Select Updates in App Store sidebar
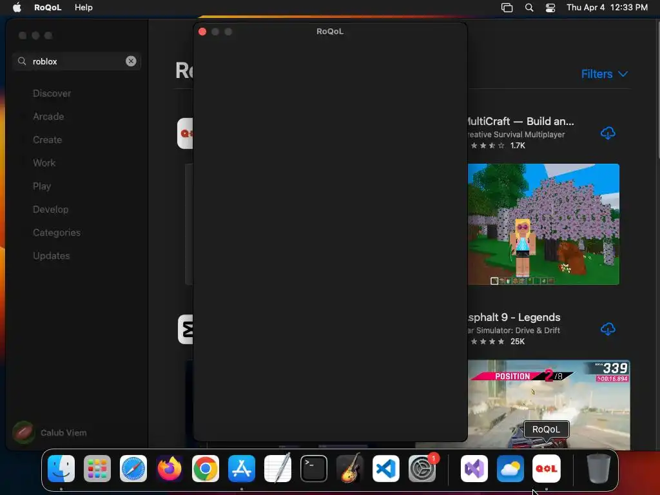The image size is (660, 495). coord(52,255)
